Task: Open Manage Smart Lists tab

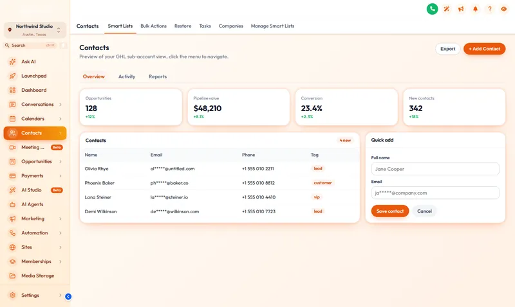Action: [272, 26]
